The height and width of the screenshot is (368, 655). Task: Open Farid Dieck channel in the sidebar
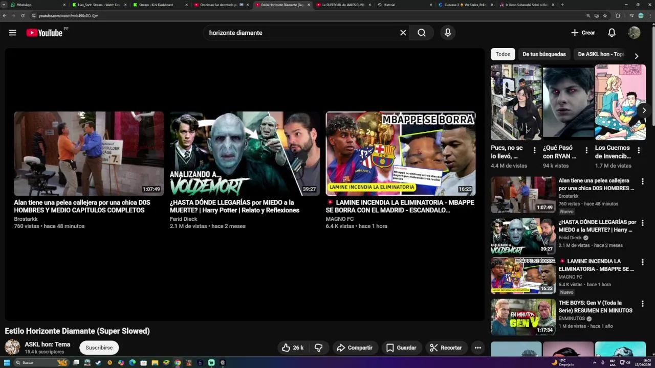pos(570,238)
